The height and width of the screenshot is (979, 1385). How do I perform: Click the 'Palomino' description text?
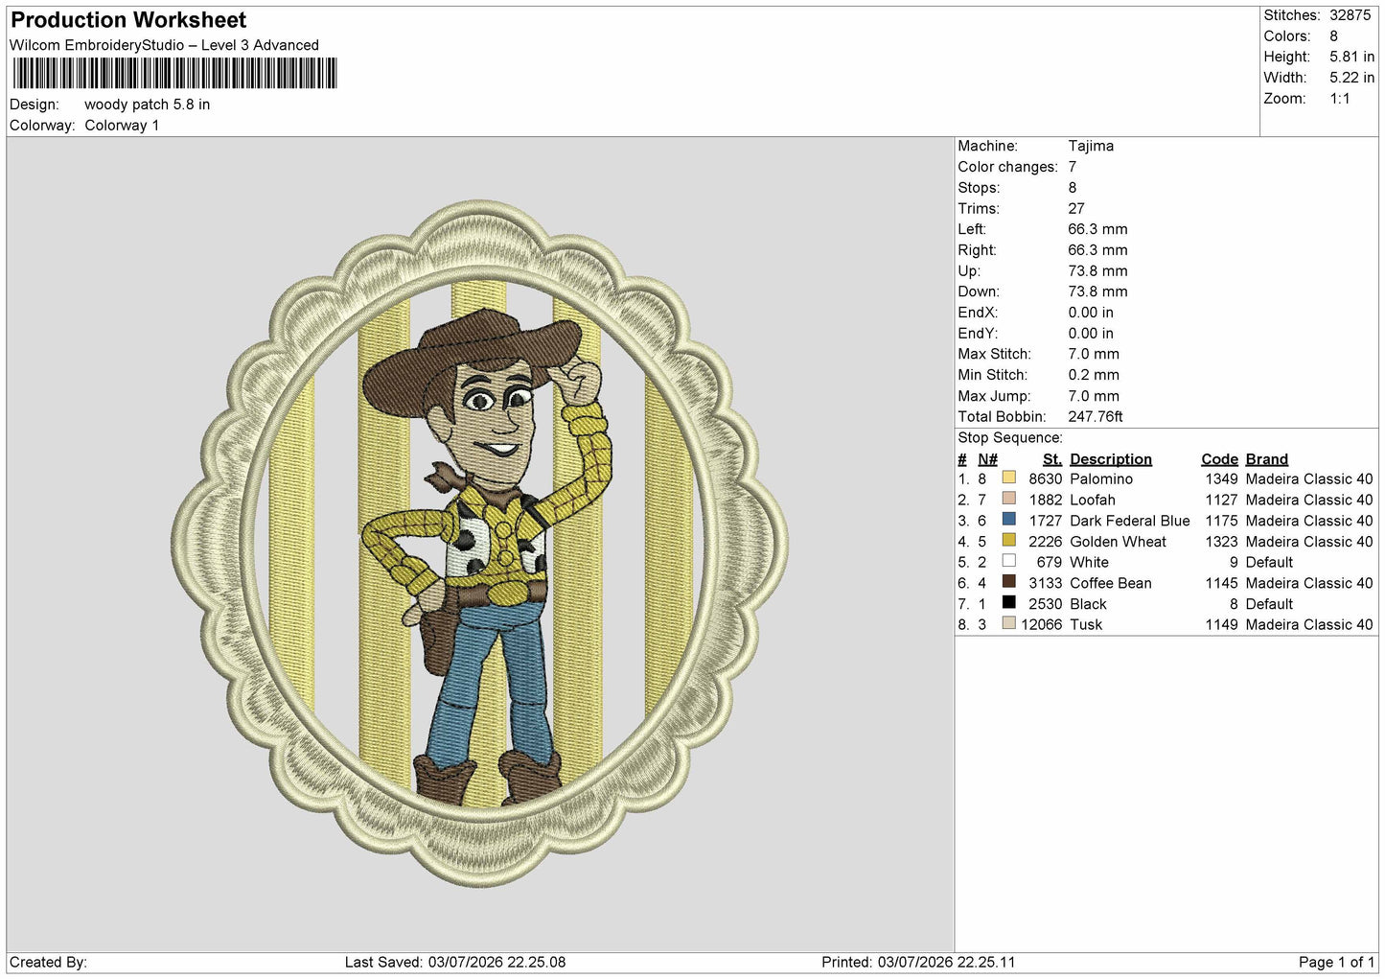tap(1101, 479)
